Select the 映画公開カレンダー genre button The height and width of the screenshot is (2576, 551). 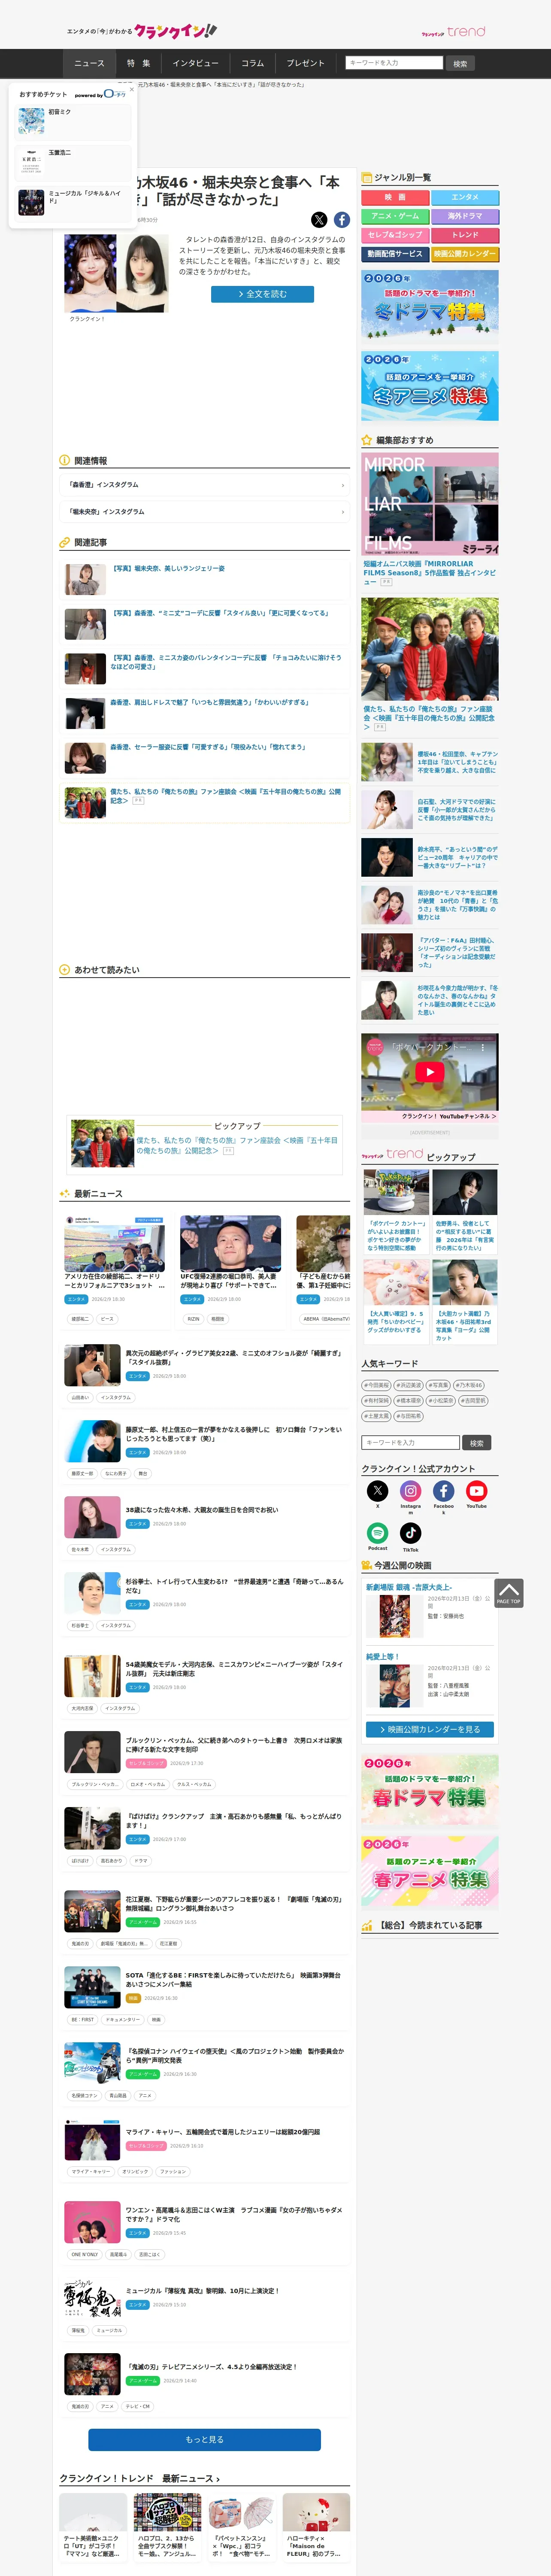click(465, 254)
